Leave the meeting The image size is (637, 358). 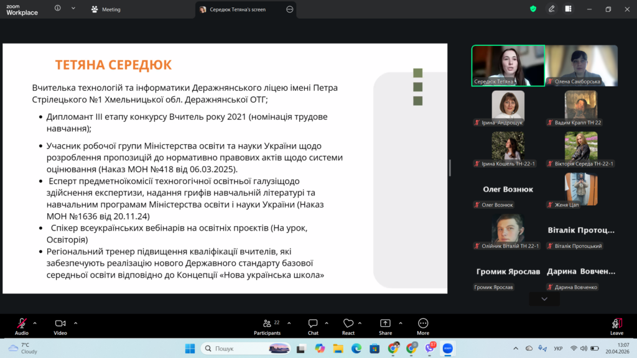[x=616, y=324]
